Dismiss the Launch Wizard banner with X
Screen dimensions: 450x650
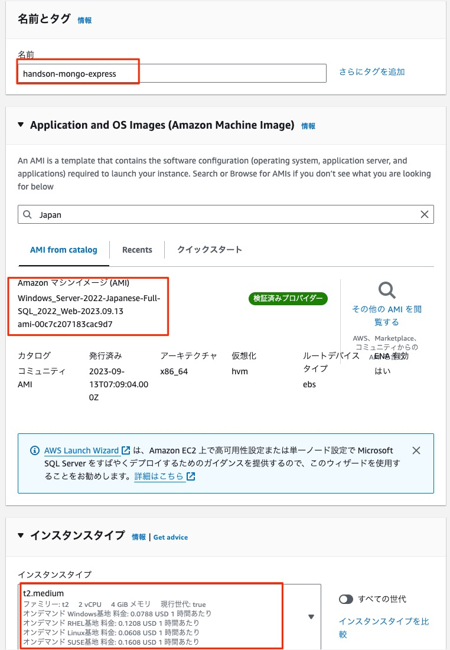pyautogui.click(x=416, y=450)
